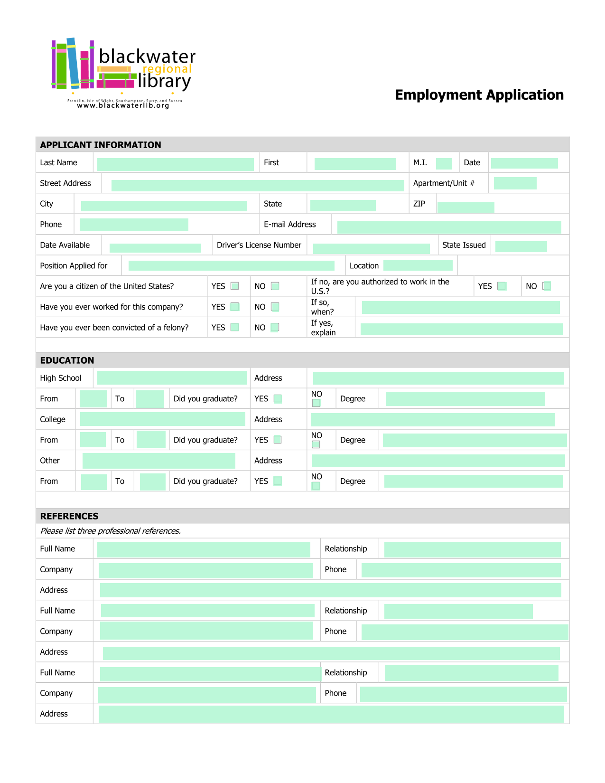Image resolution: width=605 pixels, height=783 pixels.
Task: Click the First name input field
Action: coord(355,164)
